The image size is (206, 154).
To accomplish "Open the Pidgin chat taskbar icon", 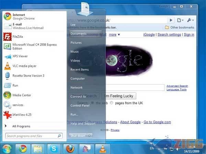I will (x=87, y=149).
